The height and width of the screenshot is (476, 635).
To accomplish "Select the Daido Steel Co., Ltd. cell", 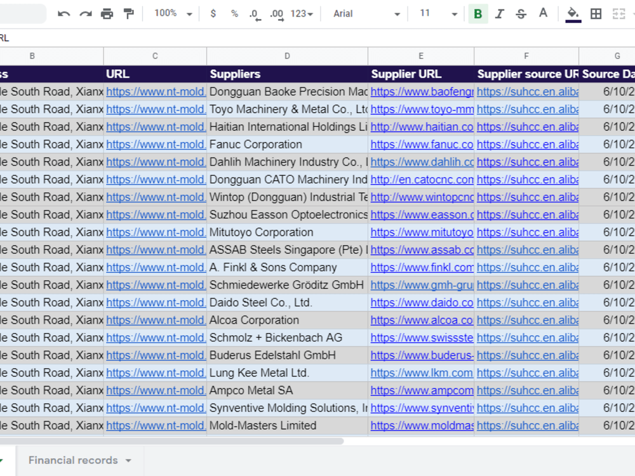I will point(287,303).
